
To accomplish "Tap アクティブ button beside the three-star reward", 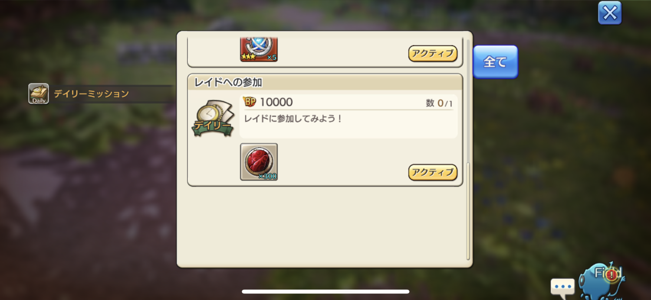I will [433, 54].
